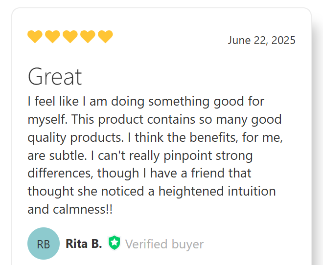Click the review date June 22, 2025

(262, 40)
